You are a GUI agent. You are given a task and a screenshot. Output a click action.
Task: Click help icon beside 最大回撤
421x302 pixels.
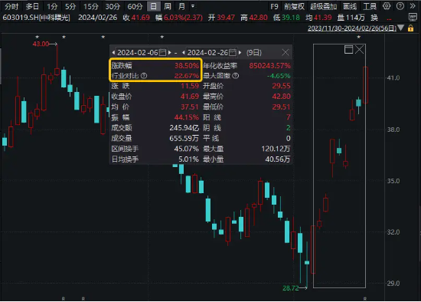click(x=236, y=76)
